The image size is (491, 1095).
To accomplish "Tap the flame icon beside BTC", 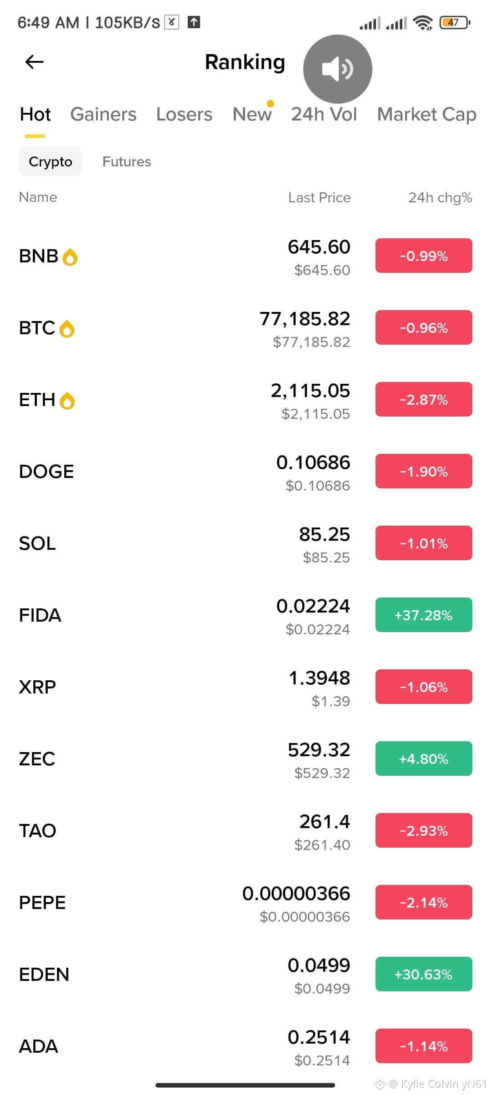I will (67, 329).
